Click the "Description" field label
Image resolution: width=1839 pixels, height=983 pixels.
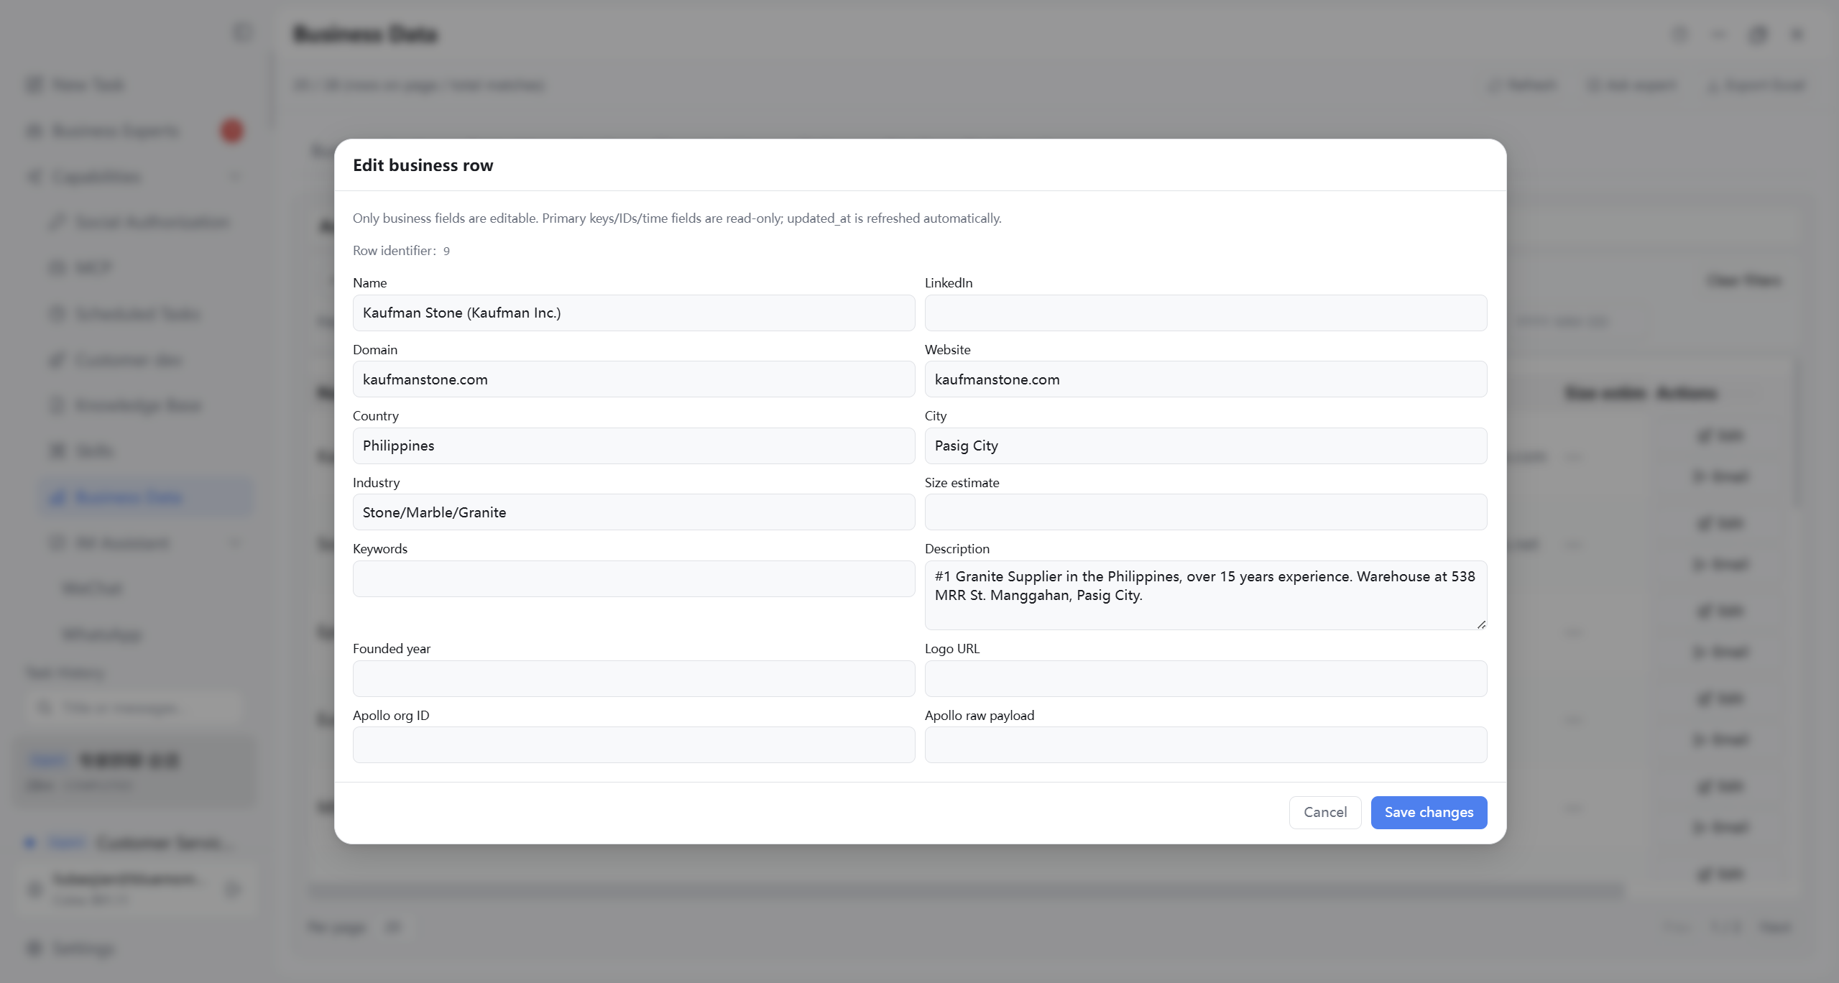tap(957, 549)
